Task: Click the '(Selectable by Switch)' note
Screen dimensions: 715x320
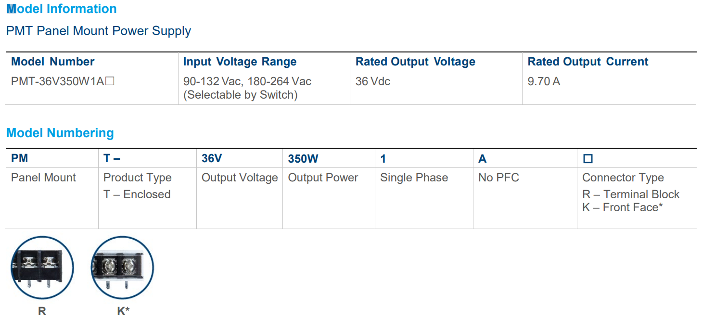Action: pyautogui.click(x=240, y=95)
